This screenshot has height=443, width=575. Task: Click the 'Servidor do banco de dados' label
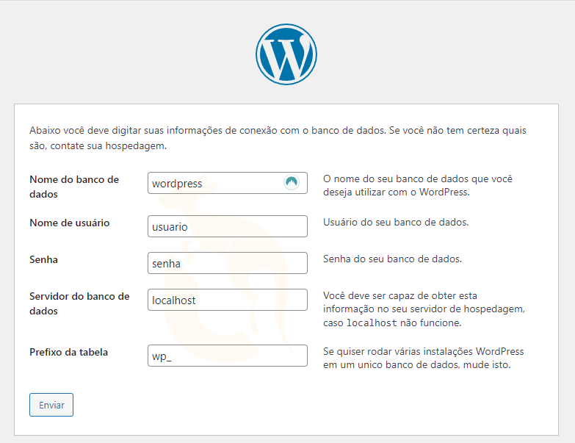click(79, 303)
